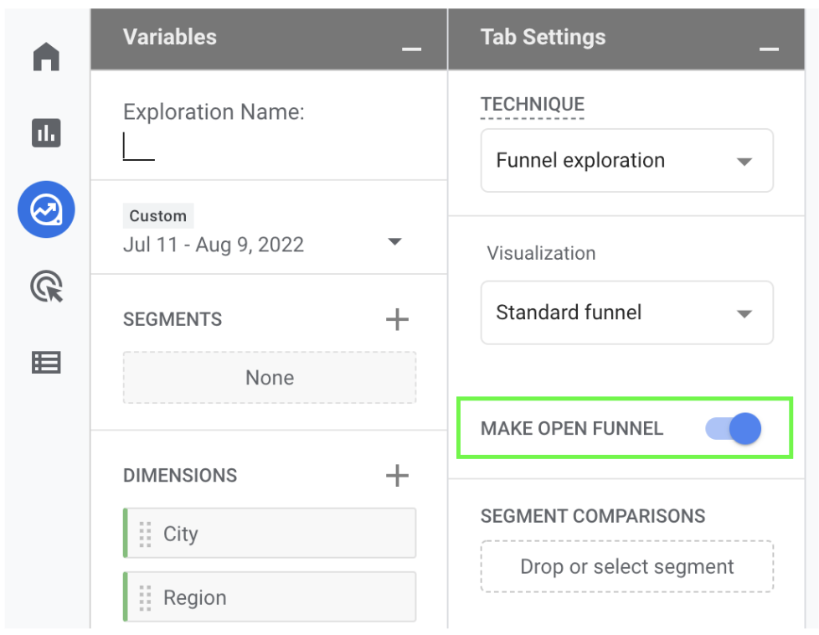
Task: Select the Explore icon in sidebar
Action: [47, 209]
